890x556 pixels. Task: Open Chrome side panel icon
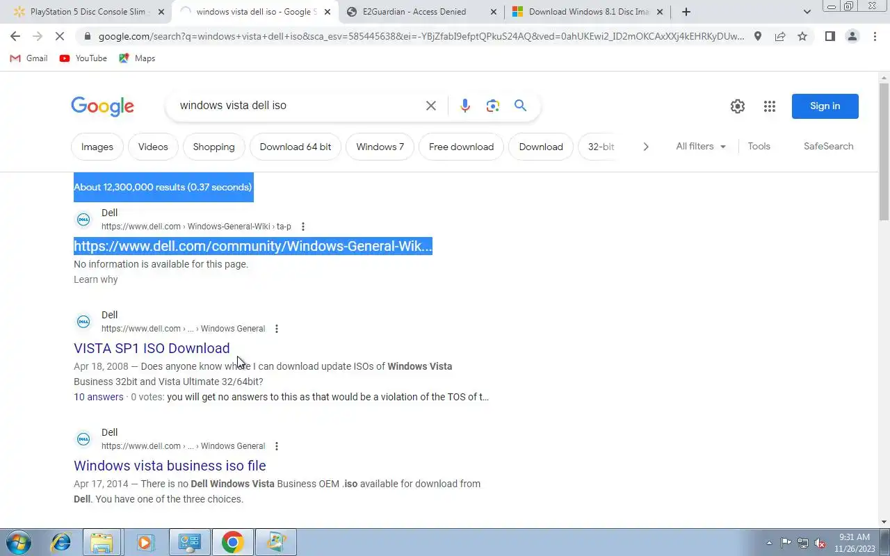click(830, 36)
